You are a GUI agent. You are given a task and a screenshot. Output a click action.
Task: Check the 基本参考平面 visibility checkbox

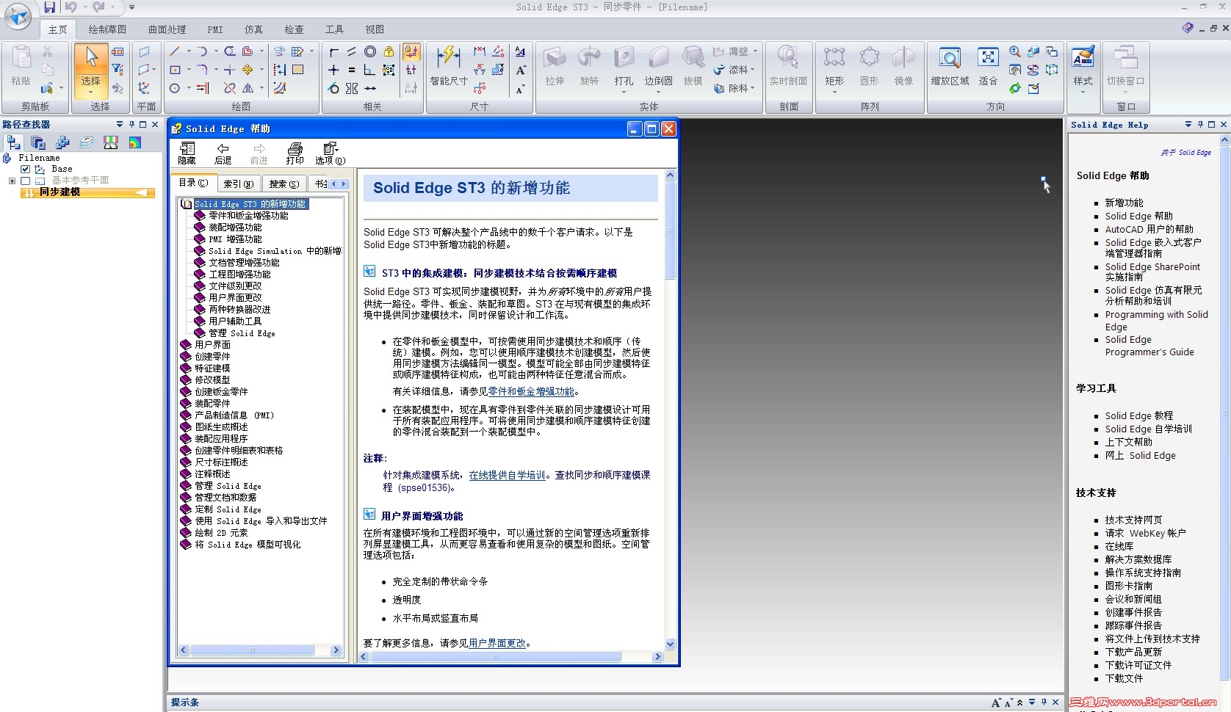(x=26, y=181)
